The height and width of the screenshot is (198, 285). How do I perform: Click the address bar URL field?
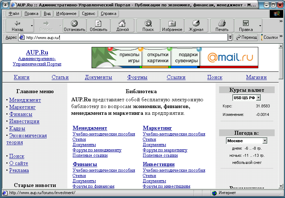(125, 37)
